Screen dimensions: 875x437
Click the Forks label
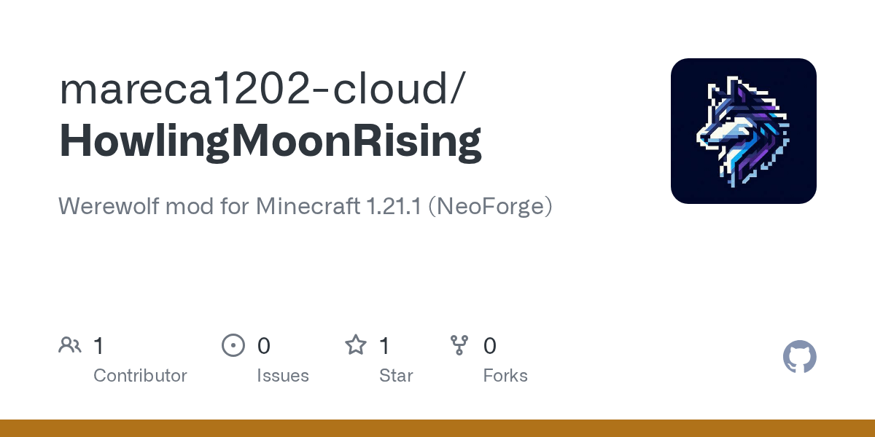(505, 376)
